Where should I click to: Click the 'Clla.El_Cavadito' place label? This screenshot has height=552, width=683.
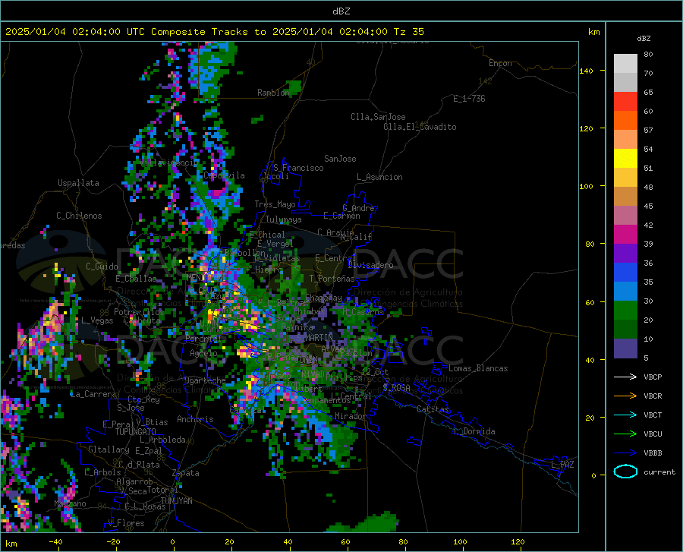pos(420,127)
